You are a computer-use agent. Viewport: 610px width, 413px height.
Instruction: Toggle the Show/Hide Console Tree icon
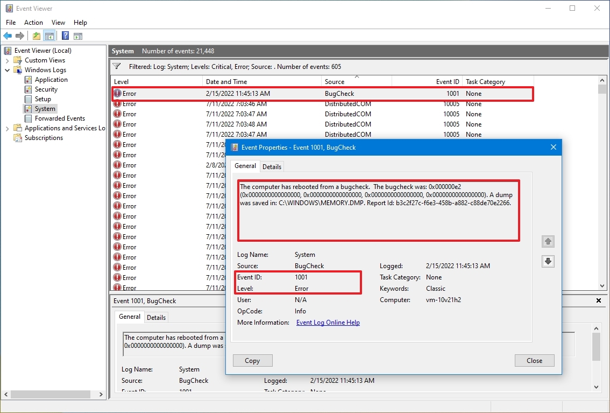tap(49, 36)
